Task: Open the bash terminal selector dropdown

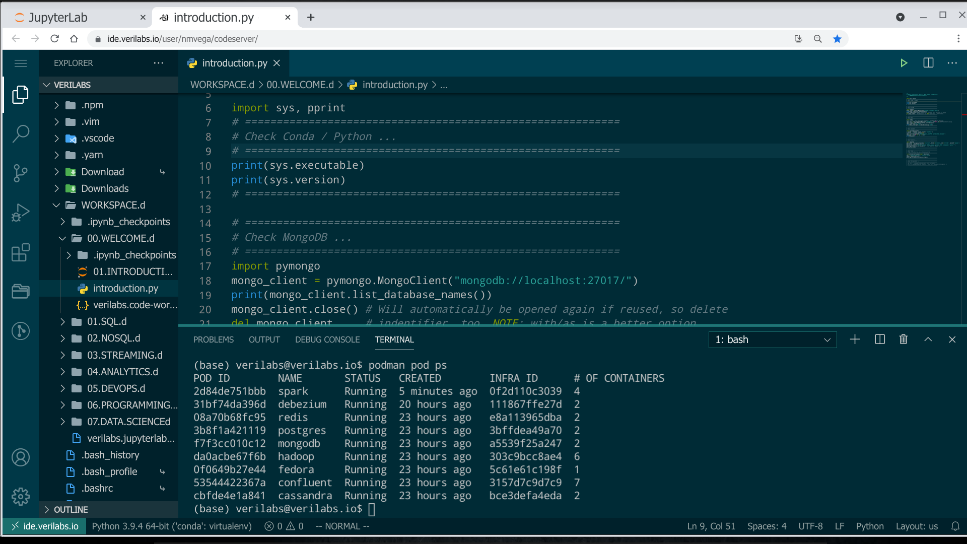Action: coord(773,339)
